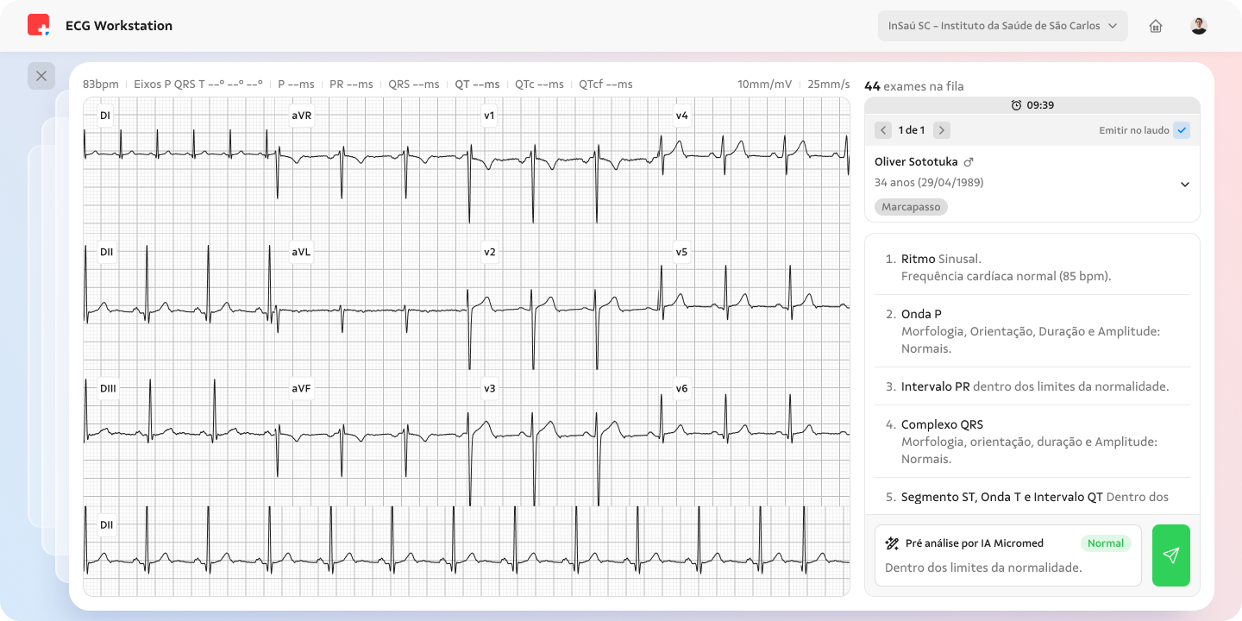
Task: Toggle the Emitir no laudo checkbox
Action: tap(1182, 130)
